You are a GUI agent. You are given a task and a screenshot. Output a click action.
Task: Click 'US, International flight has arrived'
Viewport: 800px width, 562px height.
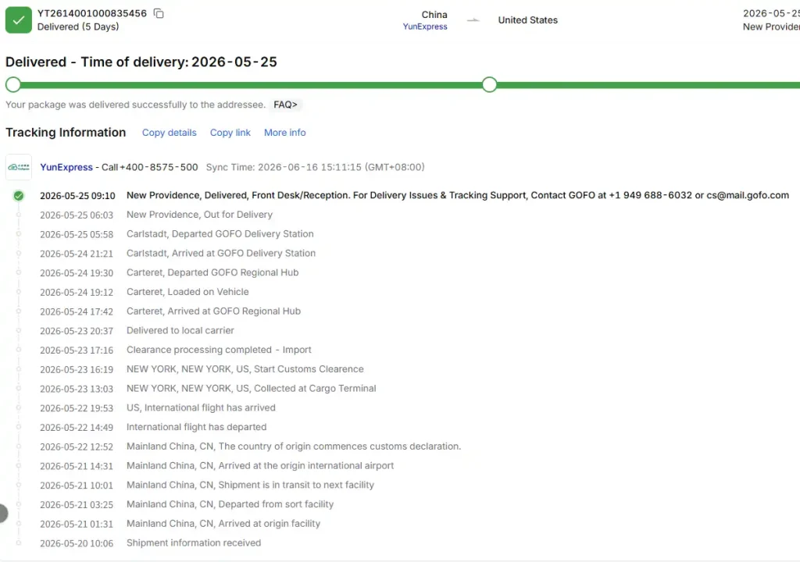point(201,408)
